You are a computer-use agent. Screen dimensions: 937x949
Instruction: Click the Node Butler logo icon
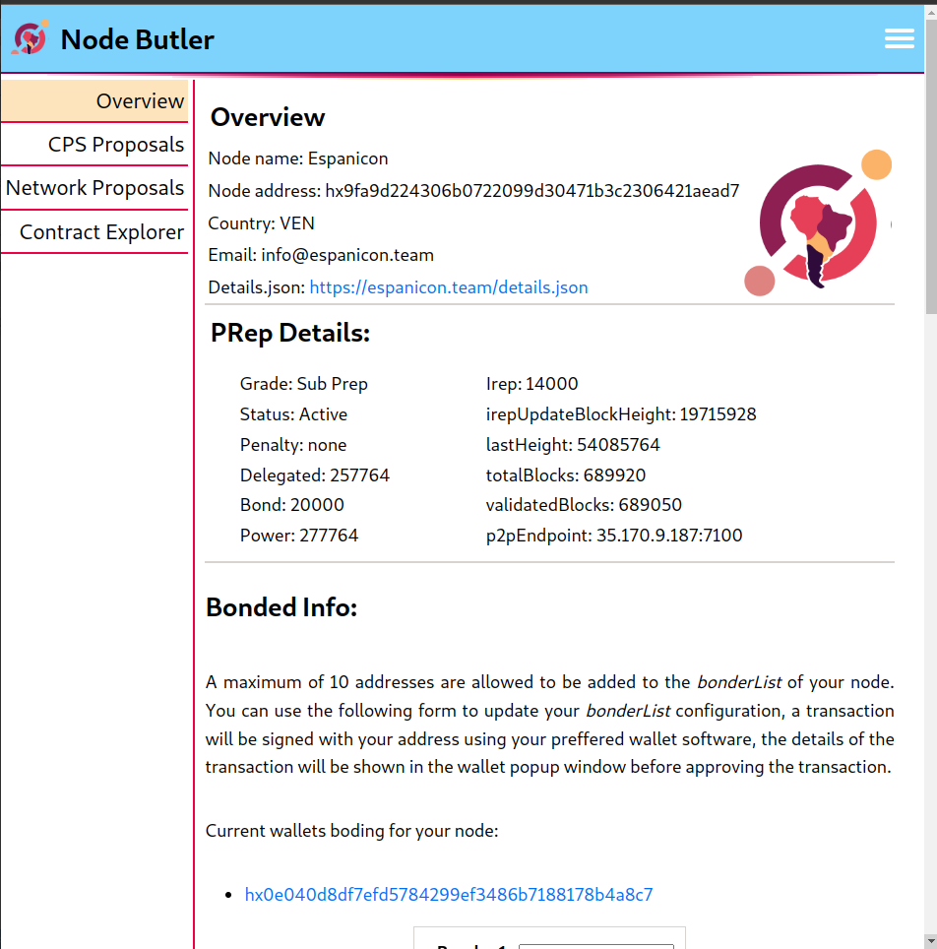[30, 39]
